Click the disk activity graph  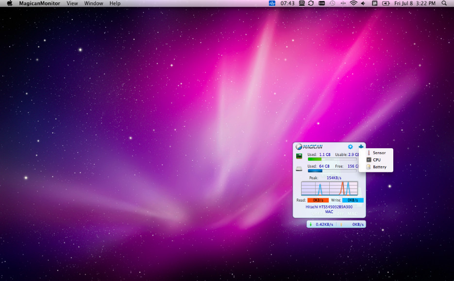pos(329,188)
